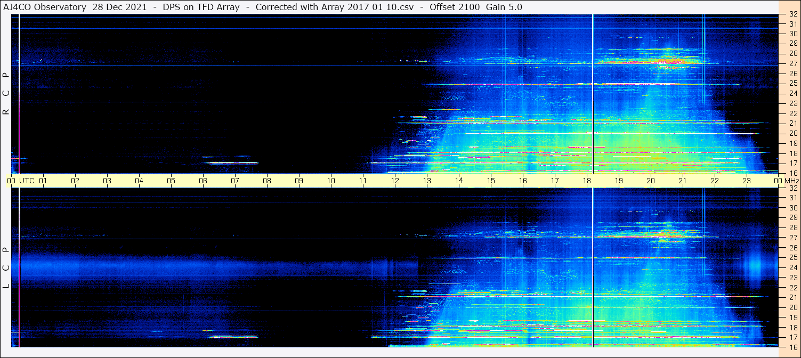Select hour '08' on the time axis
Viewport: 801px width, 358px height.
click(x=267, y=181)
